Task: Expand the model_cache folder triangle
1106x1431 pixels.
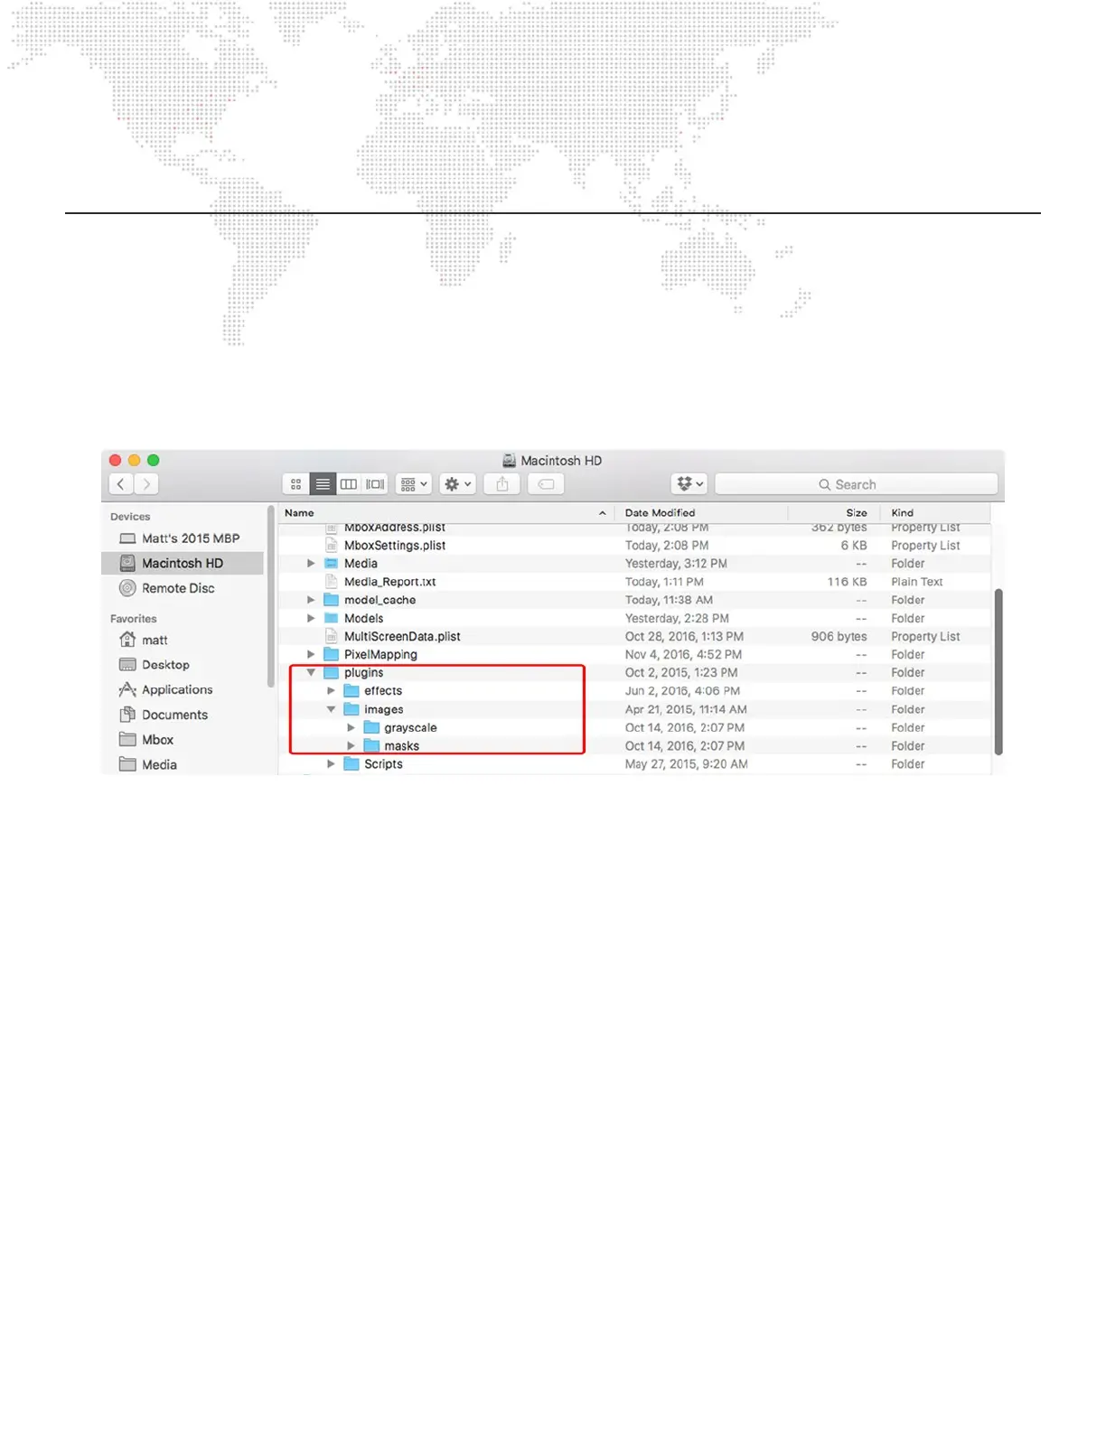Action: click(x=311, y=600)
